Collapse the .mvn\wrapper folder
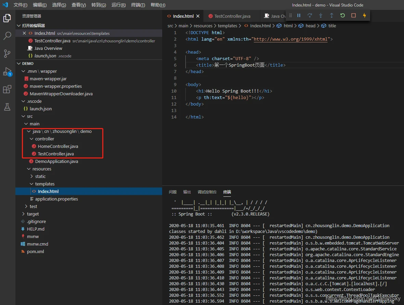Image resolution: width=404 pixels, height=305 pixels. [x=24, y=71]
